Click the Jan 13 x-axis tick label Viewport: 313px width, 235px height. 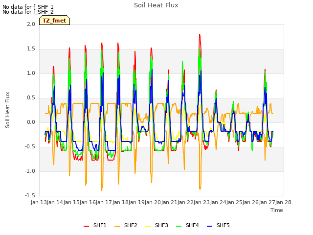[39, 202]
